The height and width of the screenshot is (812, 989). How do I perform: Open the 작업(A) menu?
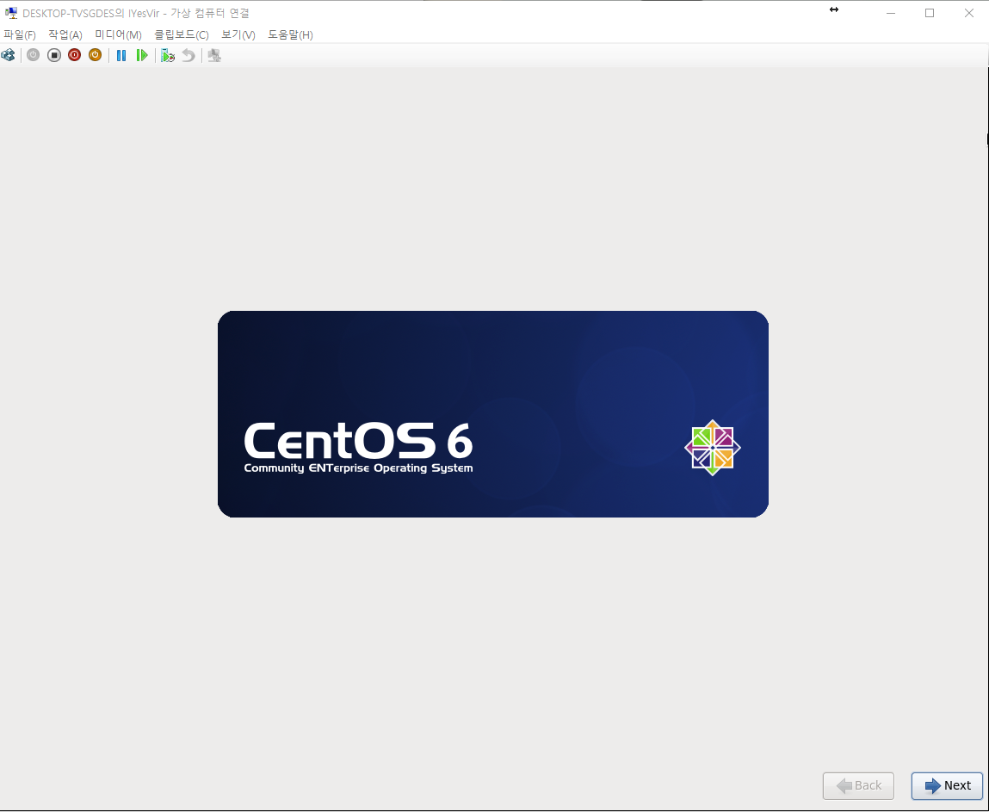click(x=65, y=34)
